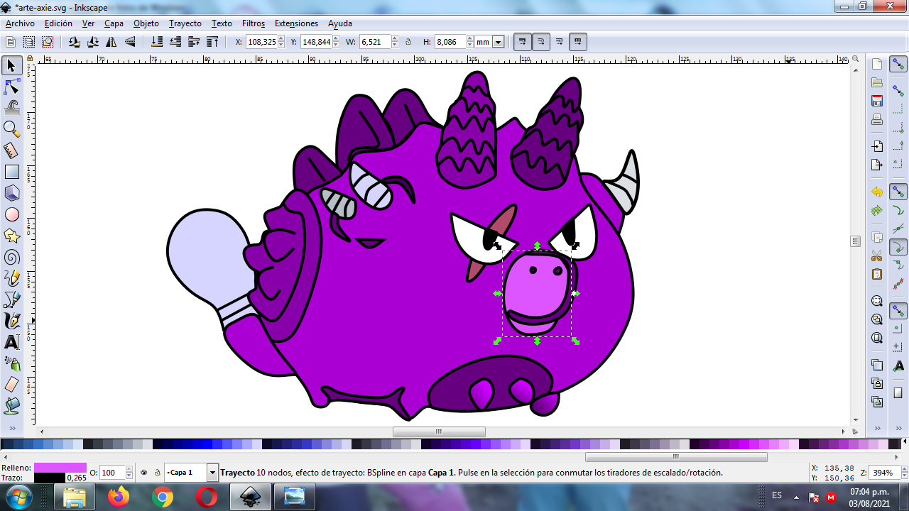This screenshot has height=511, width=909.
Task: Open the Trayecto menu
Action: coord(185,23)
